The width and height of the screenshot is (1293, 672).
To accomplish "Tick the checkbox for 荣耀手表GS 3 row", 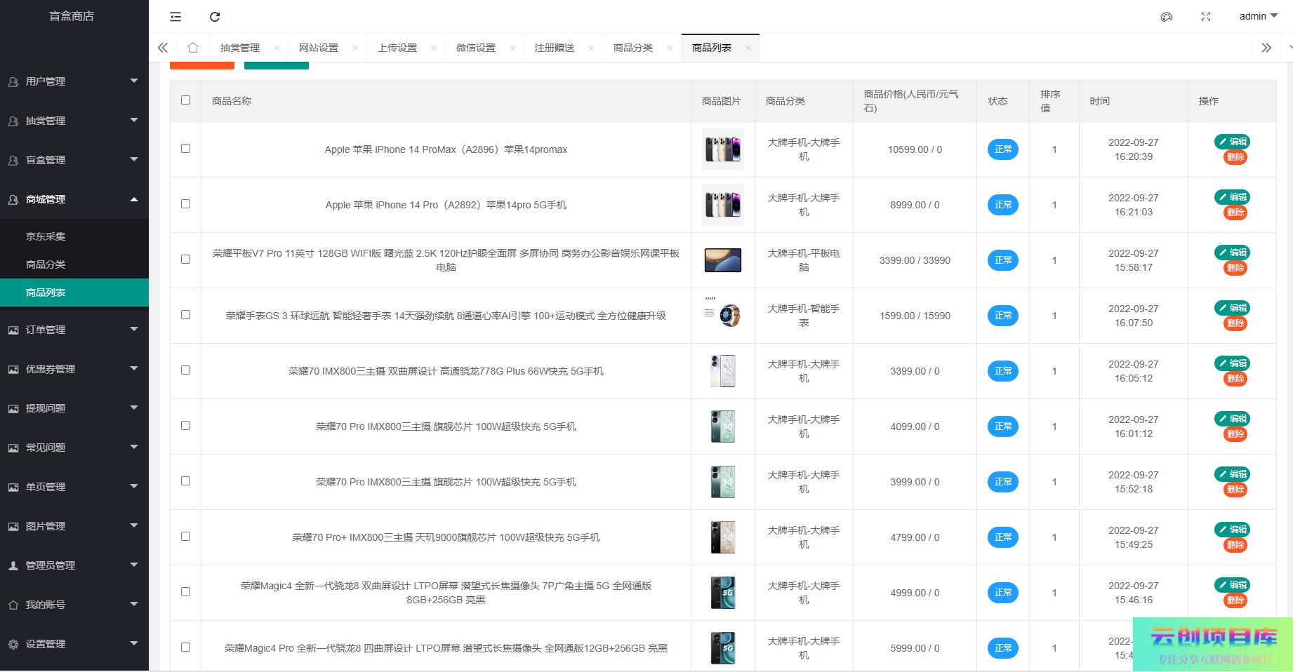I will point(185,315).
